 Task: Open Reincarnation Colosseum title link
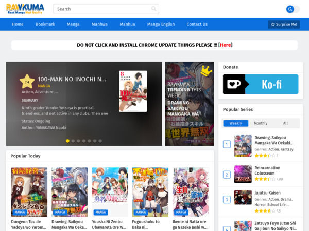(x=267, y=170)
